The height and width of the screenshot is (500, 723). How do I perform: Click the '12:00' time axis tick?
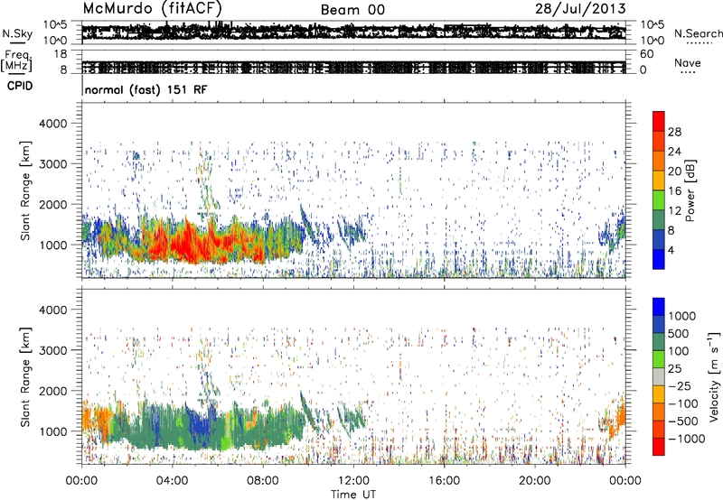[353, 481]
